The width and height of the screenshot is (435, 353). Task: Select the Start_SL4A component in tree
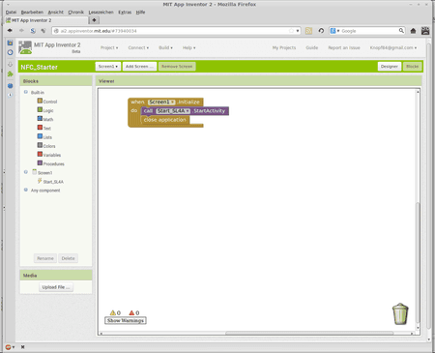(50, 182)
